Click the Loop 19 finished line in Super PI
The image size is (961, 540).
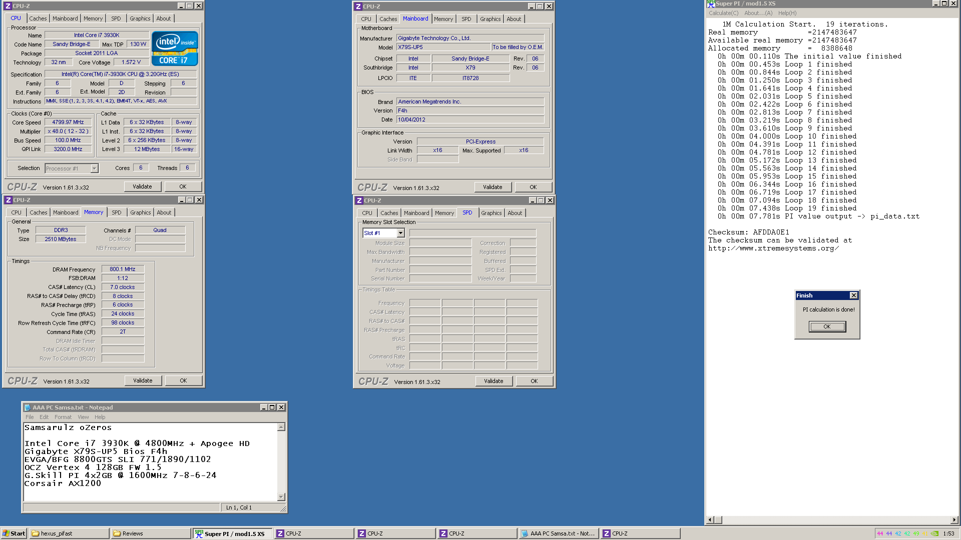click(787, 208)
